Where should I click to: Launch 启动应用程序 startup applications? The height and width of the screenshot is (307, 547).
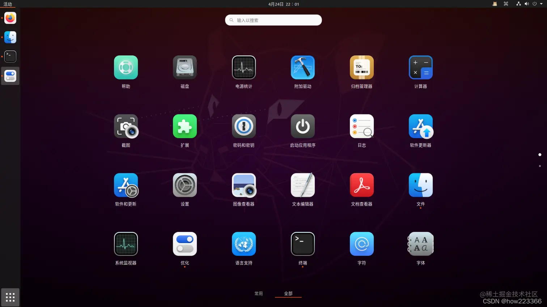tap(303, 126)
